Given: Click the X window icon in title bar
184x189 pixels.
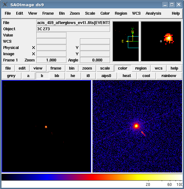Looking at the screenshot, I should (5, 5).
